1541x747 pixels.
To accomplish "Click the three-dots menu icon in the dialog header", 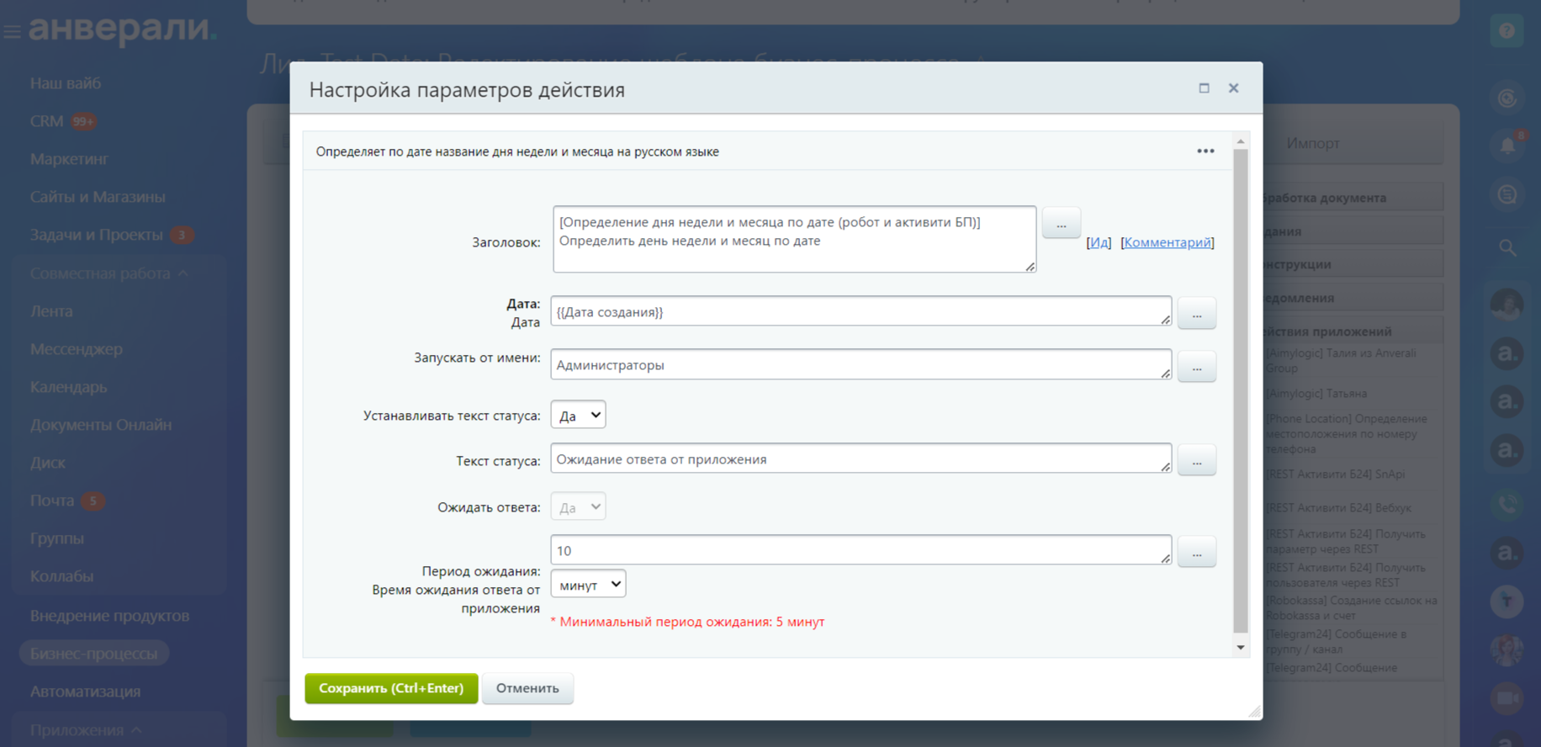I will [1205, 151].
